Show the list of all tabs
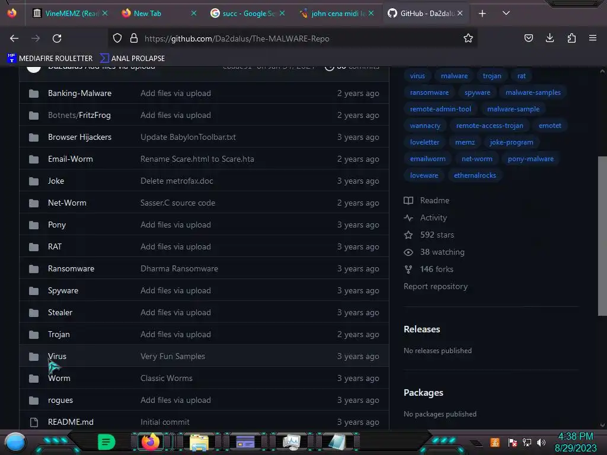607x455 pixels. [506, 13]
